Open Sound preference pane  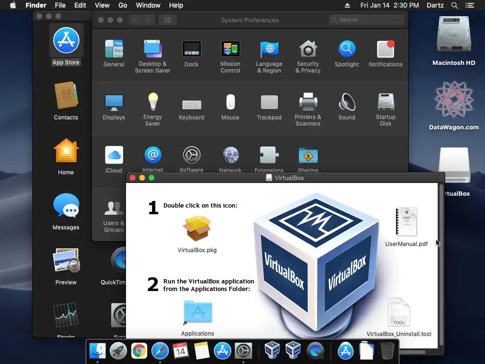point(347,107)
